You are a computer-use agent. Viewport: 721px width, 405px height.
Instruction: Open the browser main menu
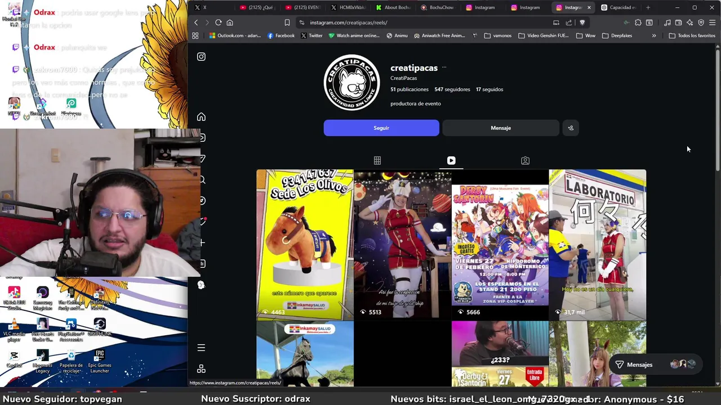(x=713, y=22)
